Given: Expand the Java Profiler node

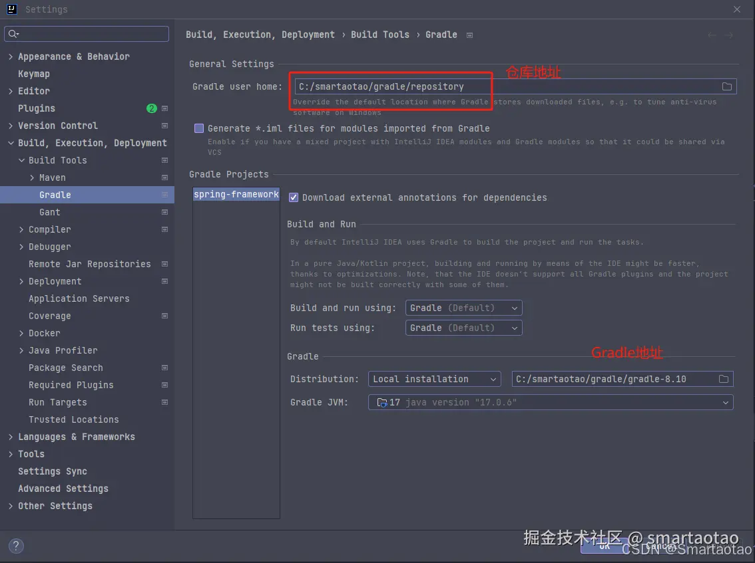Looking at the screenshot, I should [x=21, y=351].
